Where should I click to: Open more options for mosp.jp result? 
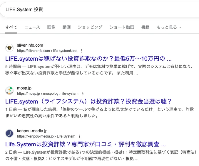pyautogui.click(x=83, y=94)
